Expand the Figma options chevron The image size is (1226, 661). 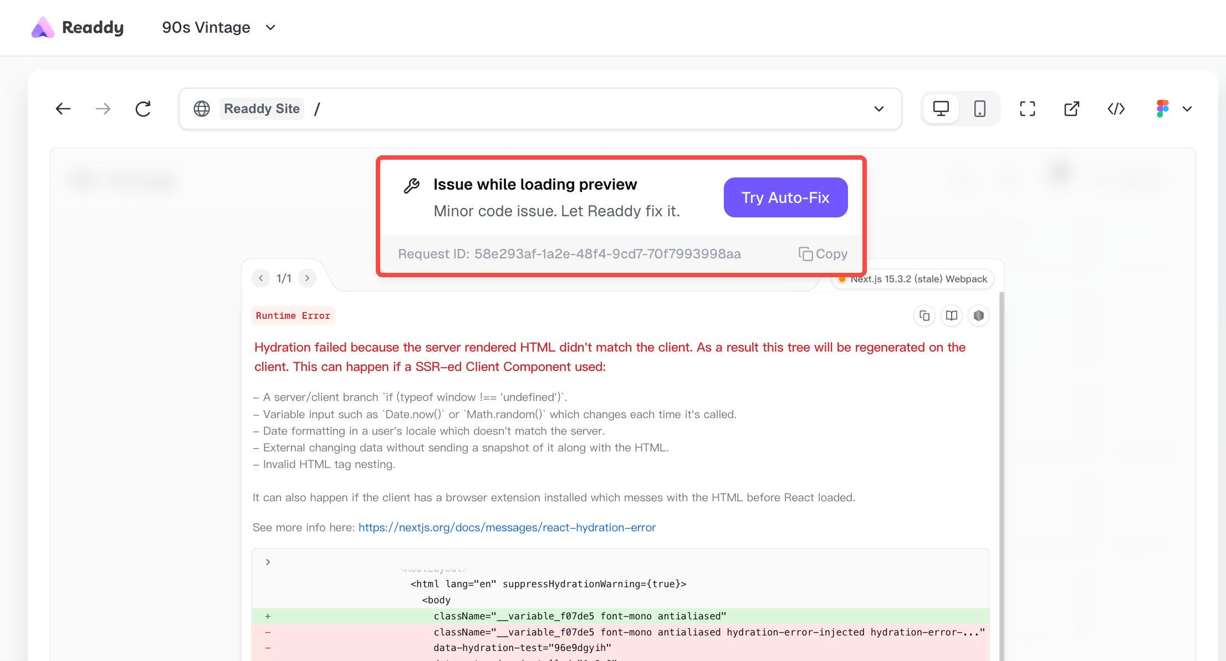(1187, 109)
